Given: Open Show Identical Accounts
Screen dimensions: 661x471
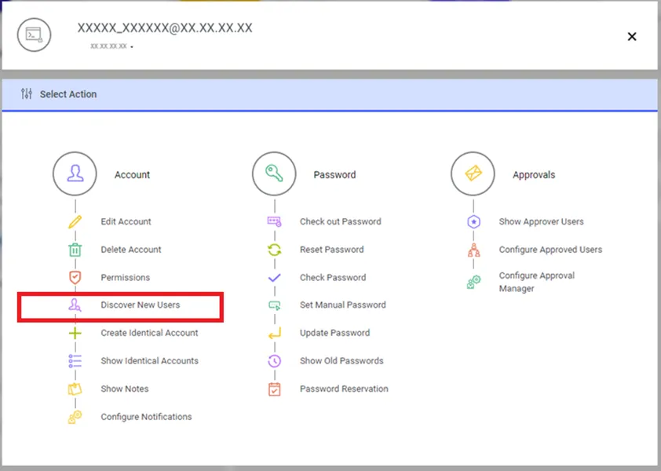Looking at the screenshot, I should pos(149,361).
